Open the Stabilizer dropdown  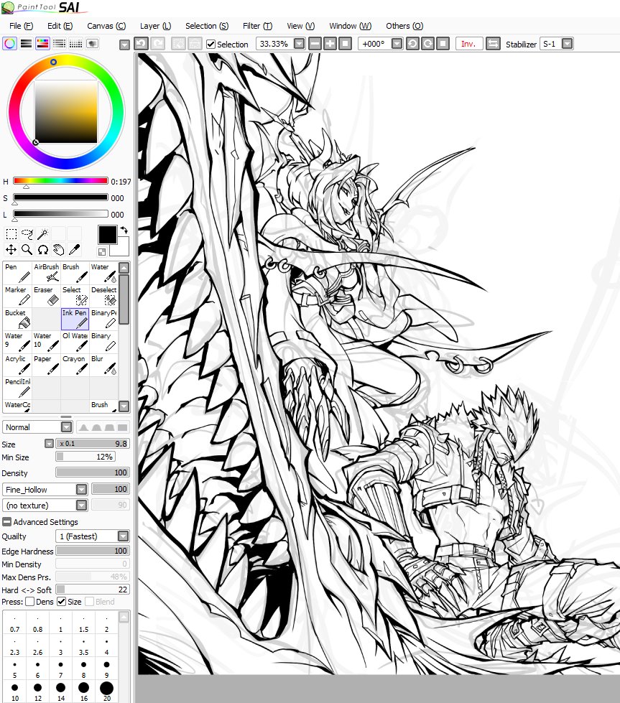click(x=567, y=44)
